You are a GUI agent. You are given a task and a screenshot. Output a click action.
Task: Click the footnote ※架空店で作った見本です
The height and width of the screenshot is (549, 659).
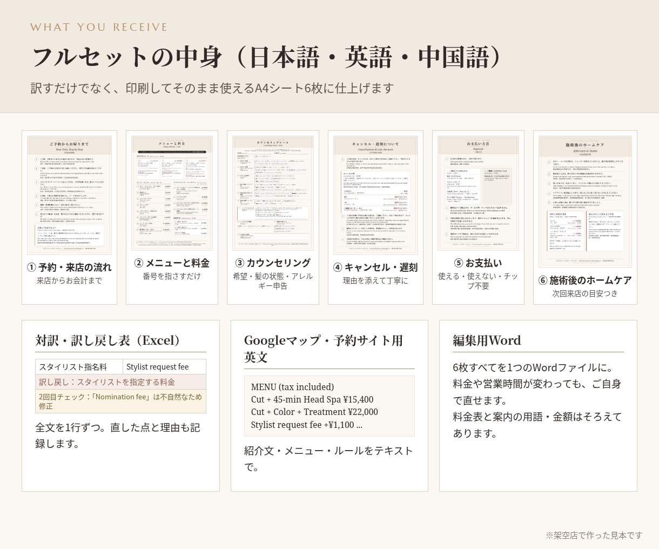point(594,535)
